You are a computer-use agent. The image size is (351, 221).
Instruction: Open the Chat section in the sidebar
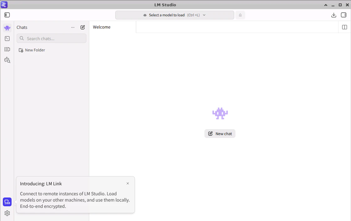pyautogui.click(x=7, y=28)
